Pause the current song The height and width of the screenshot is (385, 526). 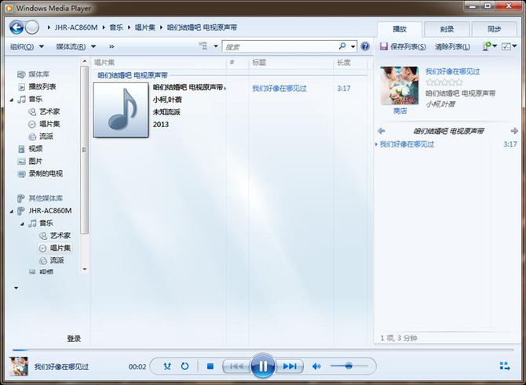(x=263, y=366)
